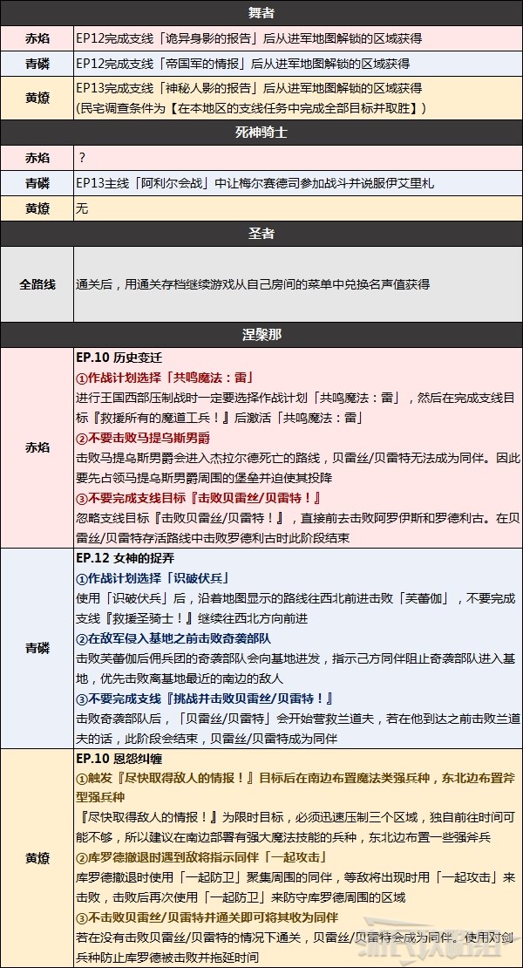The width and height of the screenshot is (523, 968).
Task: Select the 青磷 label under 死神骑士
Action: point(37,184)
